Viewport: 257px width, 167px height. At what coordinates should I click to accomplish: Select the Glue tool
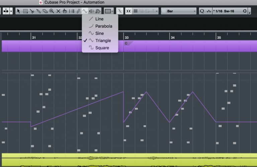38,11
